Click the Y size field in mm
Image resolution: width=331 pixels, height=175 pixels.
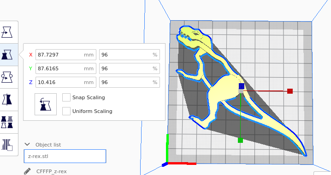click(66, 68)
